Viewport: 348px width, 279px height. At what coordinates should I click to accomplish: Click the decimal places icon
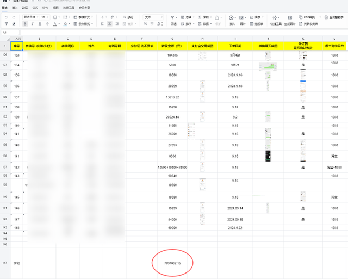click(159, 24)
